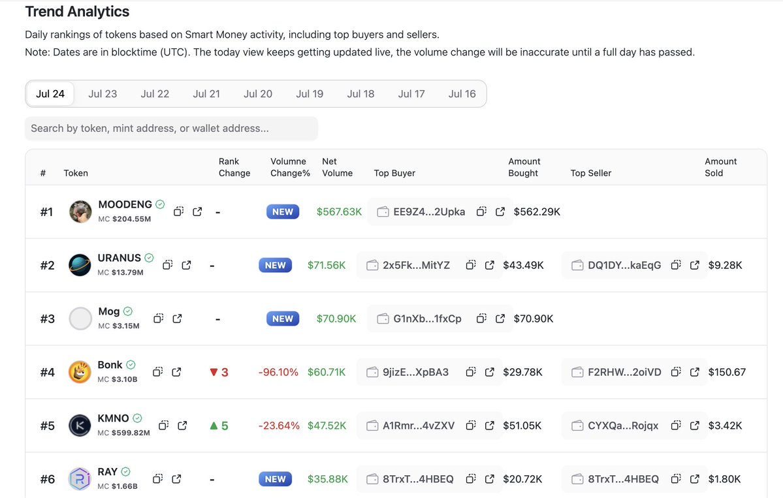783x498 pixels.
Task: Click the Net Volume column header
Action: tap(337, 167)
